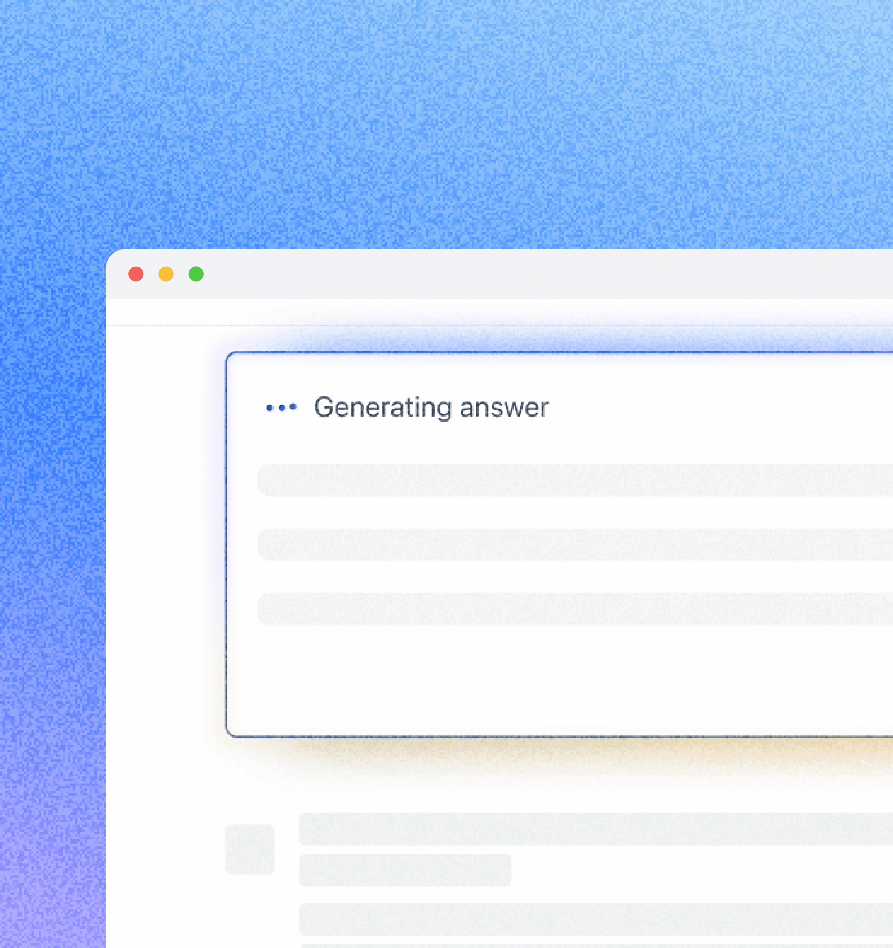Click the "Generating answer" label
This screenshot has width=893, height=948.
(431, 408)
